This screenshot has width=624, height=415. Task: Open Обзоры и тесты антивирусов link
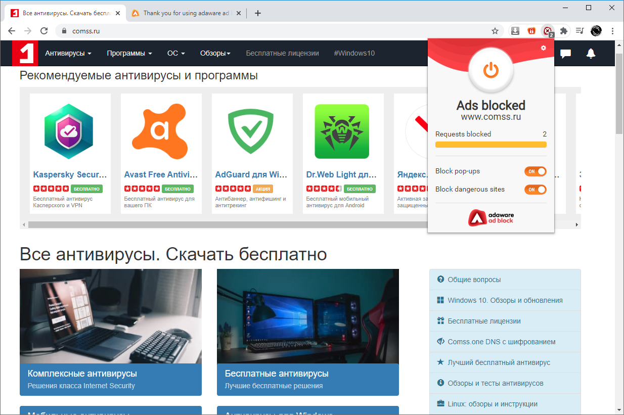tap(505, 383)
